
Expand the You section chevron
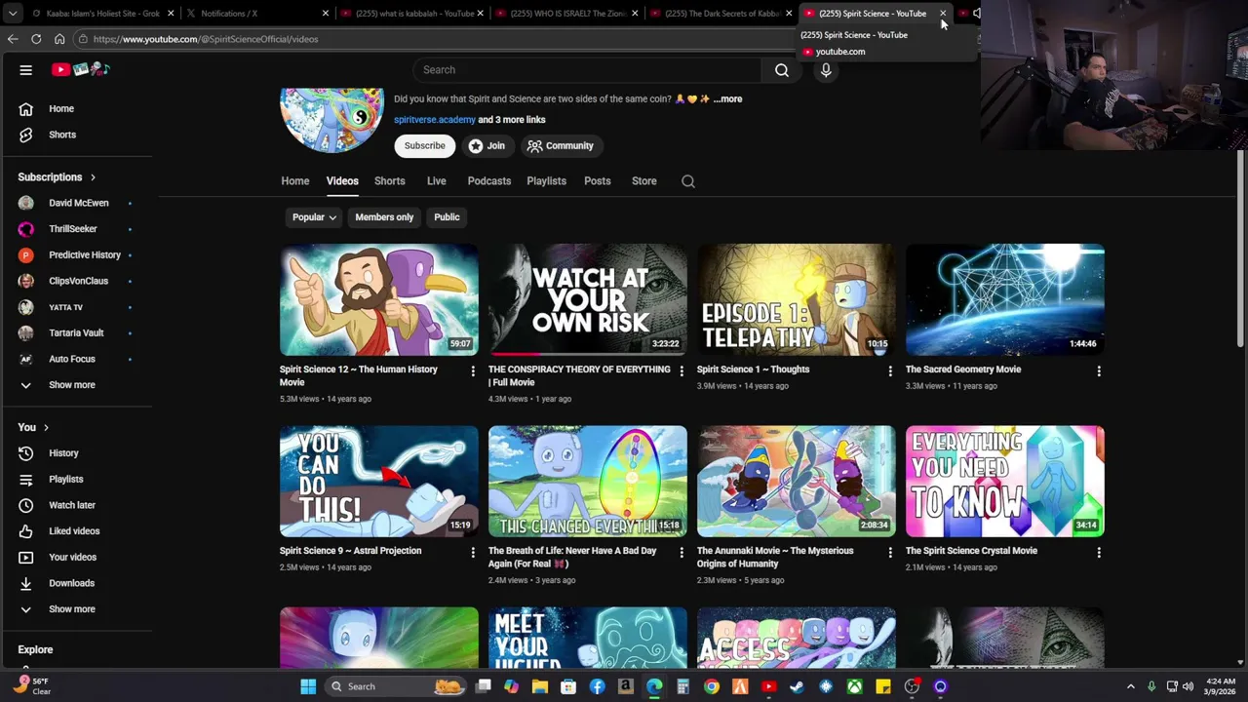[46, 427]
